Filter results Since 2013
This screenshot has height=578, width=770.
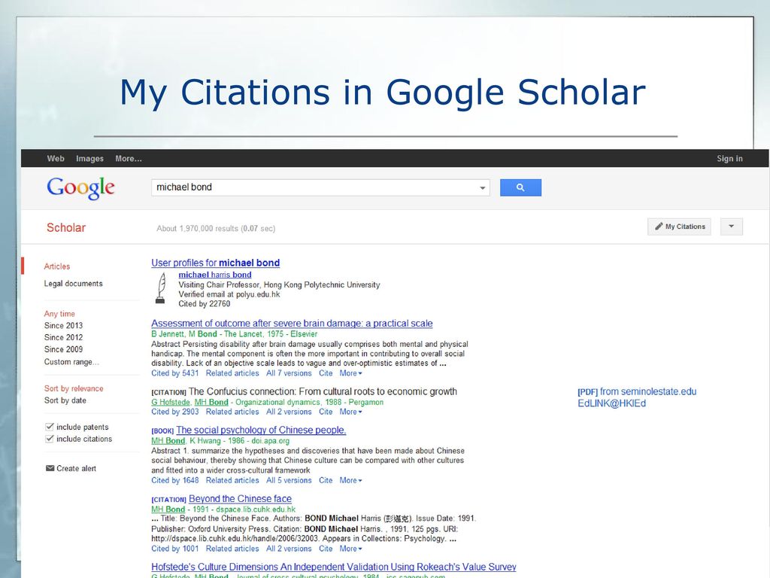(x=63, y=325)
